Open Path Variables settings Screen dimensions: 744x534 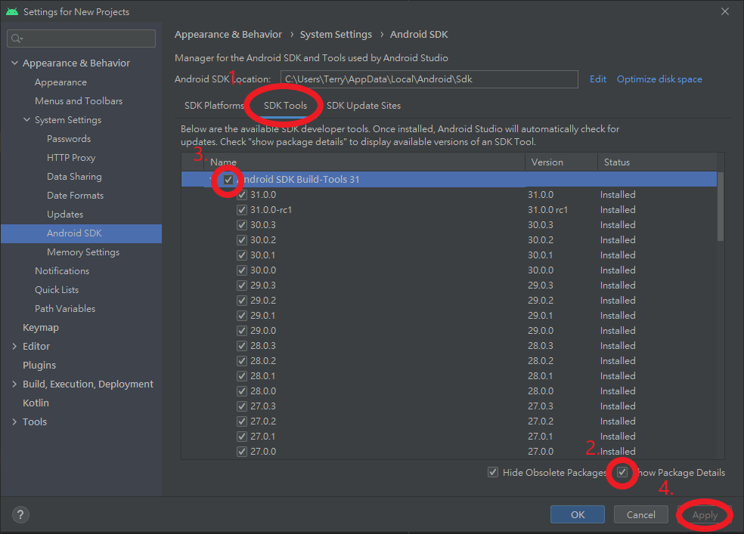click(x=65, y=308)
